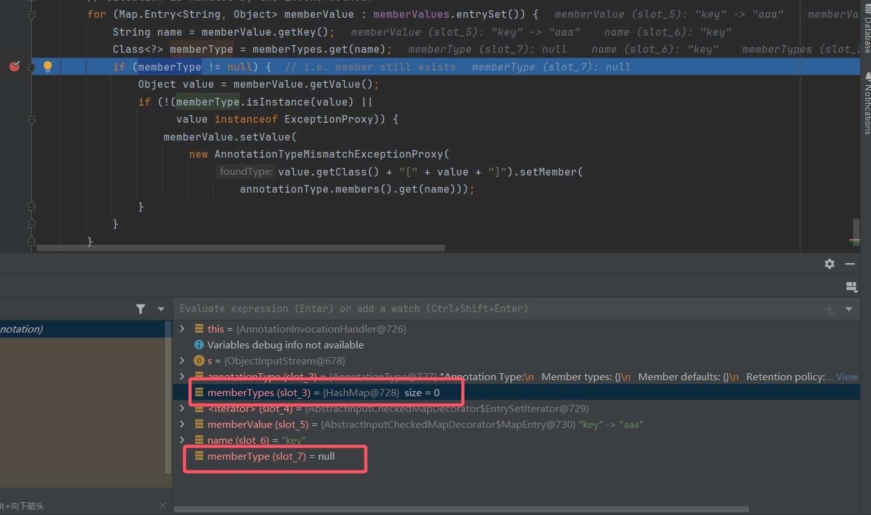Open the yellow lightbulb intention actions

(x=47, y=66)
